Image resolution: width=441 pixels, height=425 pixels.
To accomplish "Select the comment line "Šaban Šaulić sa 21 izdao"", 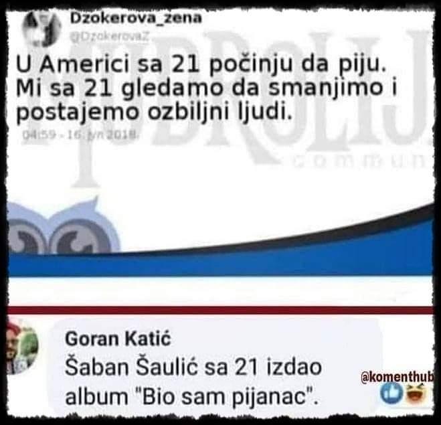I will (193, 367).
